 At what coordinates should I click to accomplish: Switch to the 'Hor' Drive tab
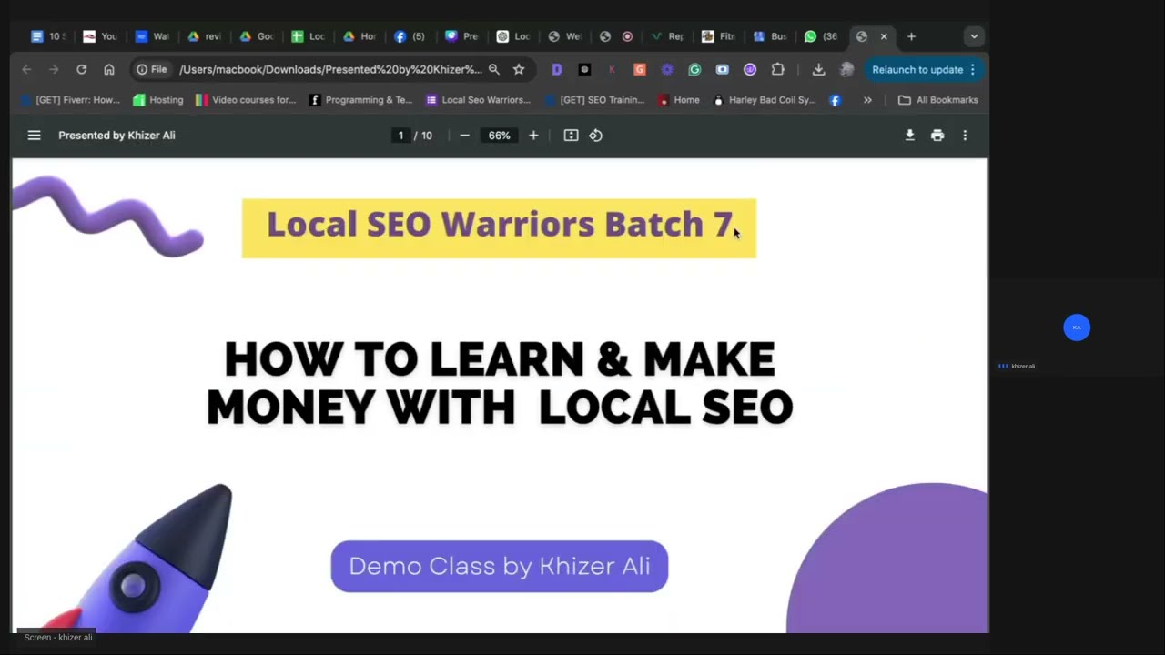(x=360, y=36)
